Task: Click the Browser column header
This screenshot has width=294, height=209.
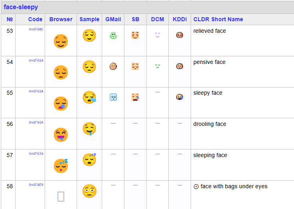Action: [x=61, y=19]
